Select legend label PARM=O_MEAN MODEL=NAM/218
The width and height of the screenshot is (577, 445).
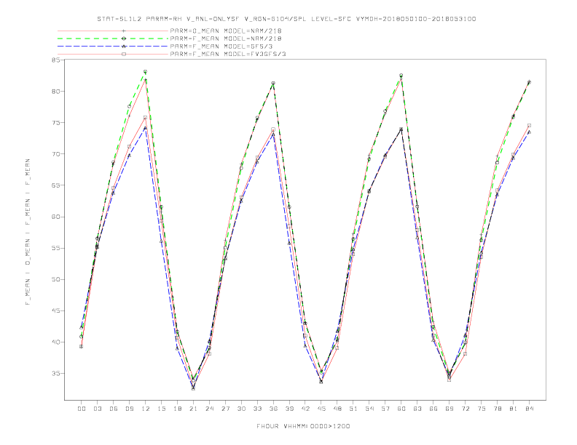click(226, 31)
